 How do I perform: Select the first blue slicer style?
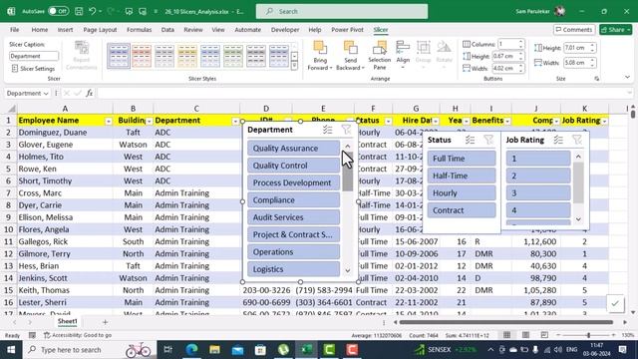coord(119,56)
